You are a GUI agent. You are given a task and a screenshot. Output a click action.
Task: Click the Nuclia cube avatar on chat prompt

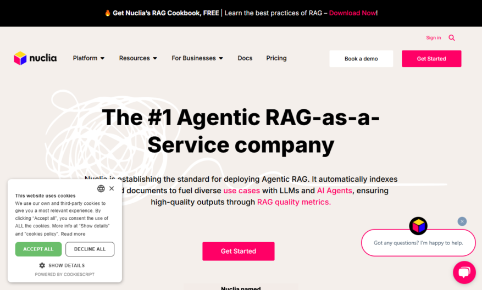coord(418,226)
